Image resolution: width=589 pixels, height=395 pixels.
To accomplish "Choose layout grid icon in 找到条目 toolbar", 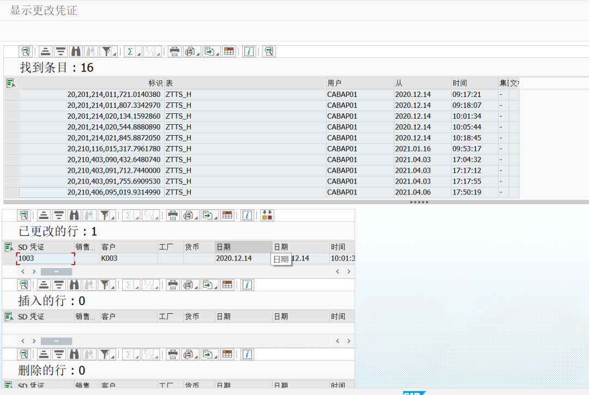I will click(x=229, y=51).
